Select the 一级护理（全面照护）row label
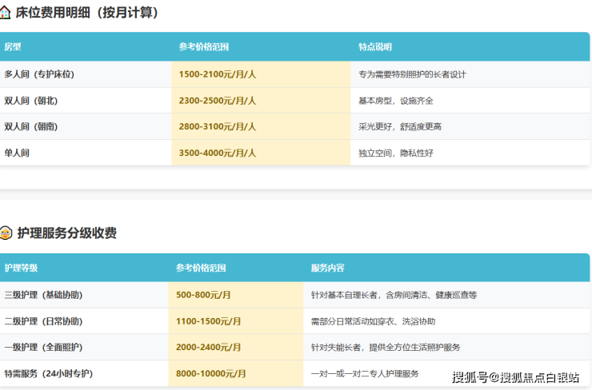 43,348
